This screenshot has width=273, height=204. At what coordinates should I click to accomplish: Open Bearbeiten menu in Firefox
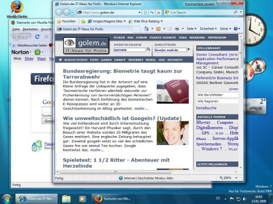pyautogui.click(x=30, y=29)
